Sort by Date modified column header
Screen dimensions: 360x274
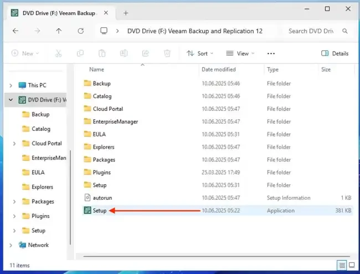[219, 69]
